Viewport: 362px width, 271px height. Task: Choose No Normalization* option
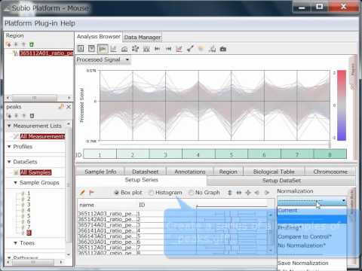coord(312,245)
